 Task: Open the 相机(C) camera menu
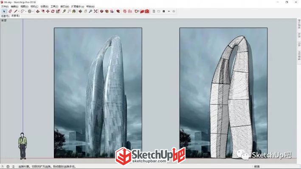(x=34, y=6)
